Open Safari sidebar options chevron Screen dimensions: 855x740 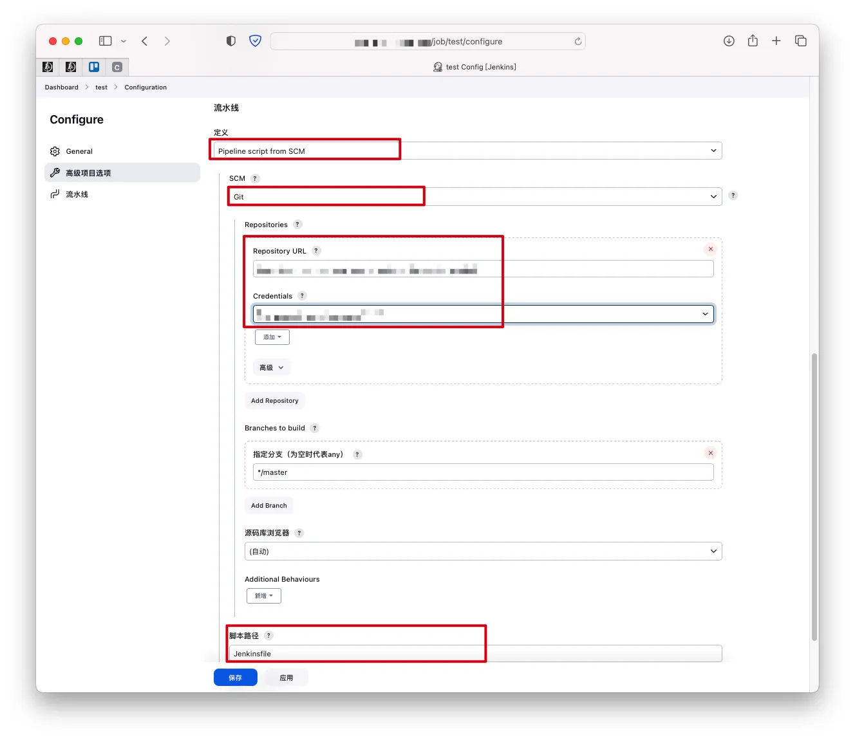(x=124, y=41)
